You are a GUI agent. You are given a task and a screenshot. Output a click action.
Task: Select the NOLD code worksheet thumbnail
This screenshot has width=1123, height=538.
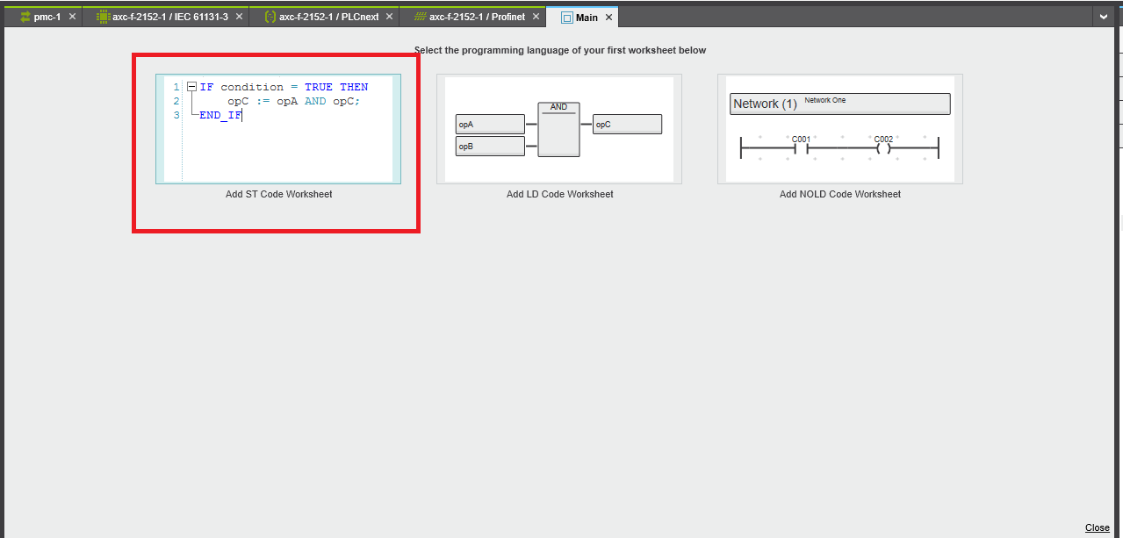[840, 129]
